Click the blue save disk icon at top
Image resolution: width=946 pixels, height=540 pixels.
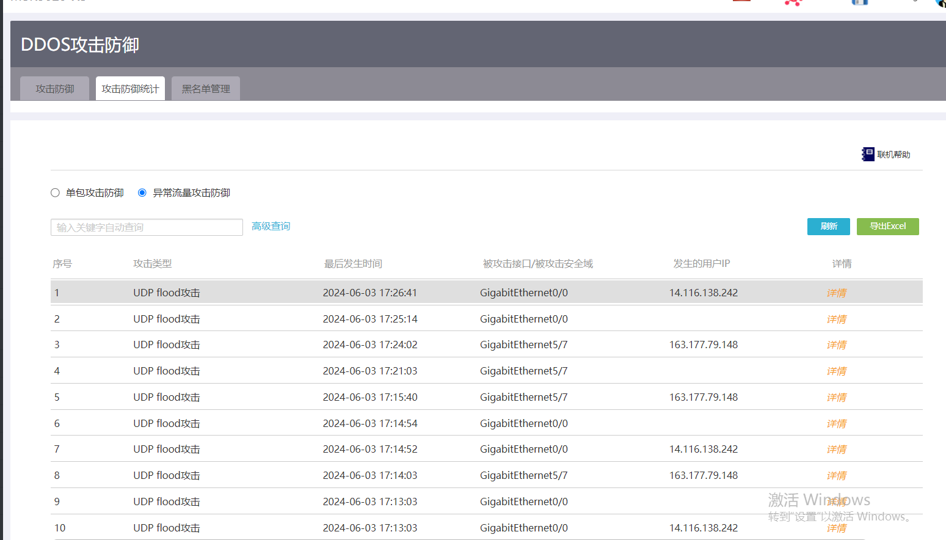coord(860,2)
